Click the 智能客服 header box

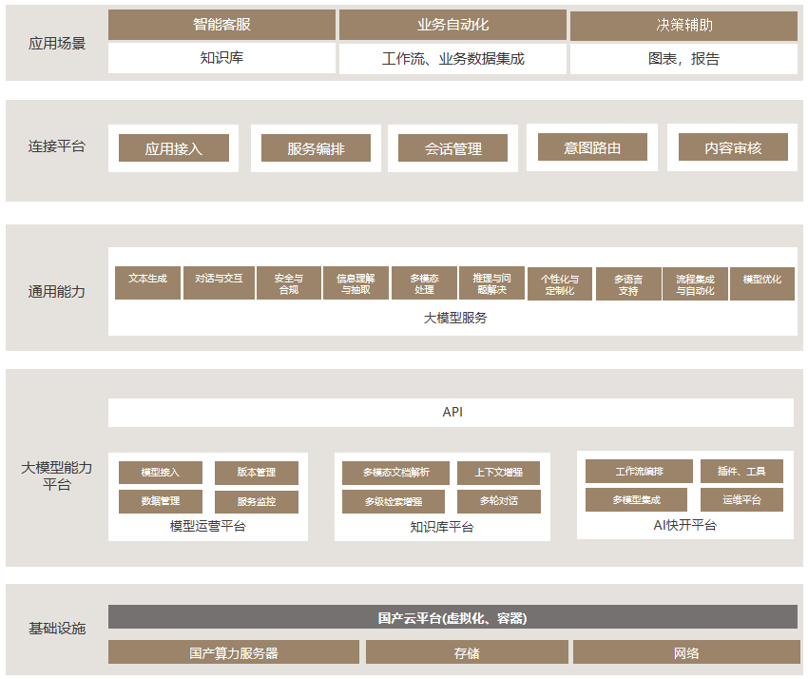[221, 26]
